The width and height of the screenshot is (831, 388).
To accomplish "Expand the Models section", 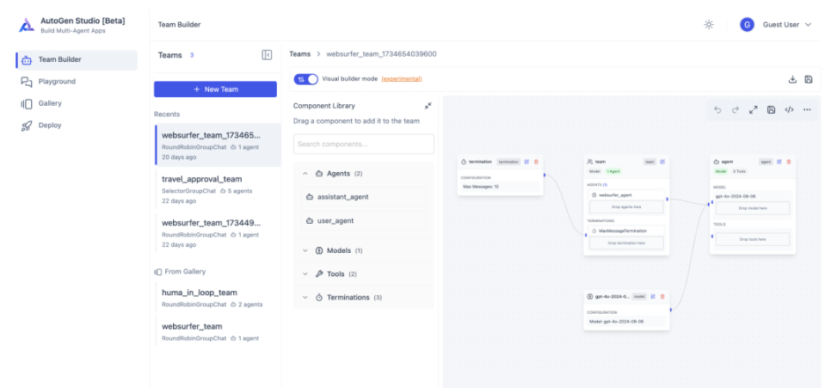I will pos(364,250).
